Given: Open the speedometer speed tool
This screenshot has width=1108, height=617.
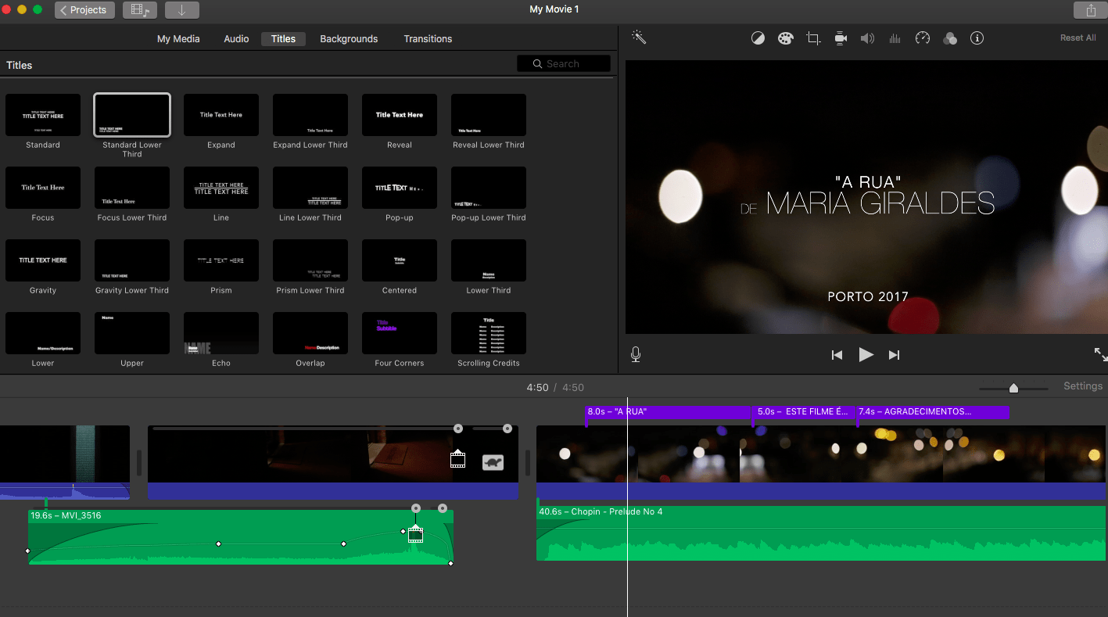Looking at the screenshot, I should tap(923, 38).
